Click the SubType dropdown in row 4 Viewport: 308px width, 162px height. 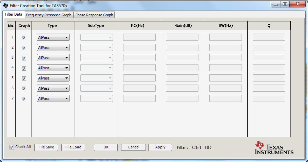click(x=97, y=68)
